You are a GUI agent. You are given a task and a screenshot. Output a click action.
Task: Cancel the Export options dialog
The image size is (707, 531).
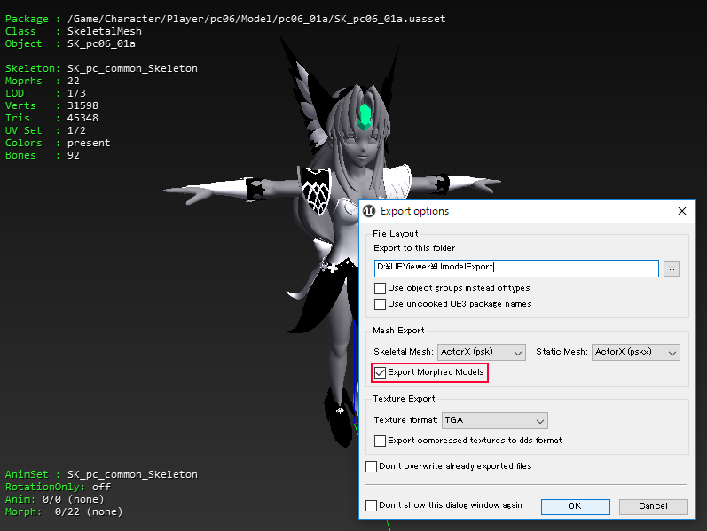coord(654,506)
